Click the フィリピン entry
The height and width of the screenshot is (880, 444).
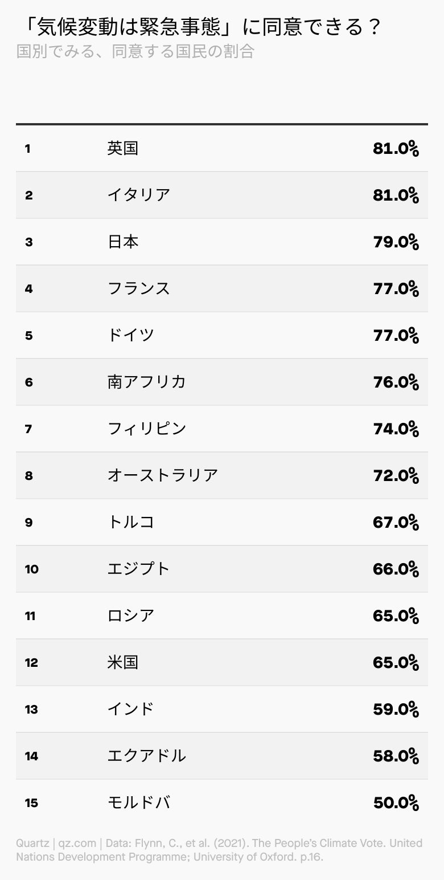(147, 429)
